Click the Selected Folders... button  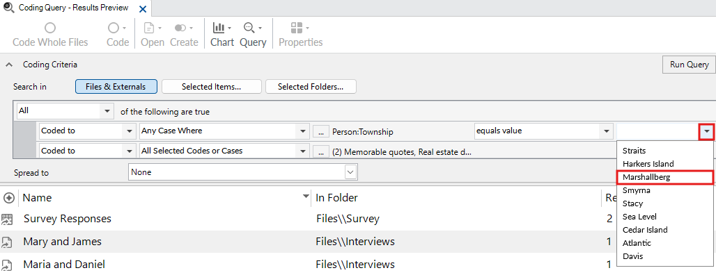[311, 87]
